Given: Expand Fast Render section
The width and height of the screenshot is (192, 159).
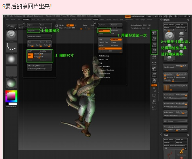Looking at the screenshot, I should [x=104, y=66].
